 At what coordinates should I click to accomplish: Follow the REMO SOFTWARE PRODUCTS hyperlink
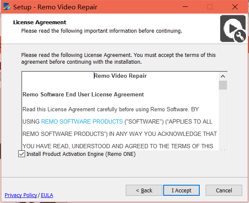coord(82,121)
